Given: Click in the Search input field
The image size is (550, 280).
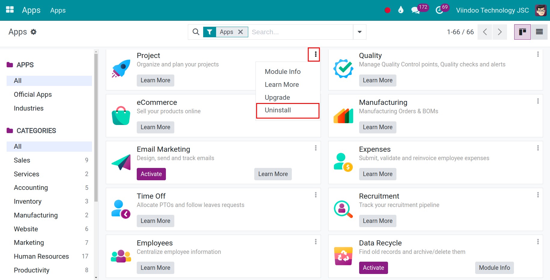Looking at the screenshot, I should 301,32.
